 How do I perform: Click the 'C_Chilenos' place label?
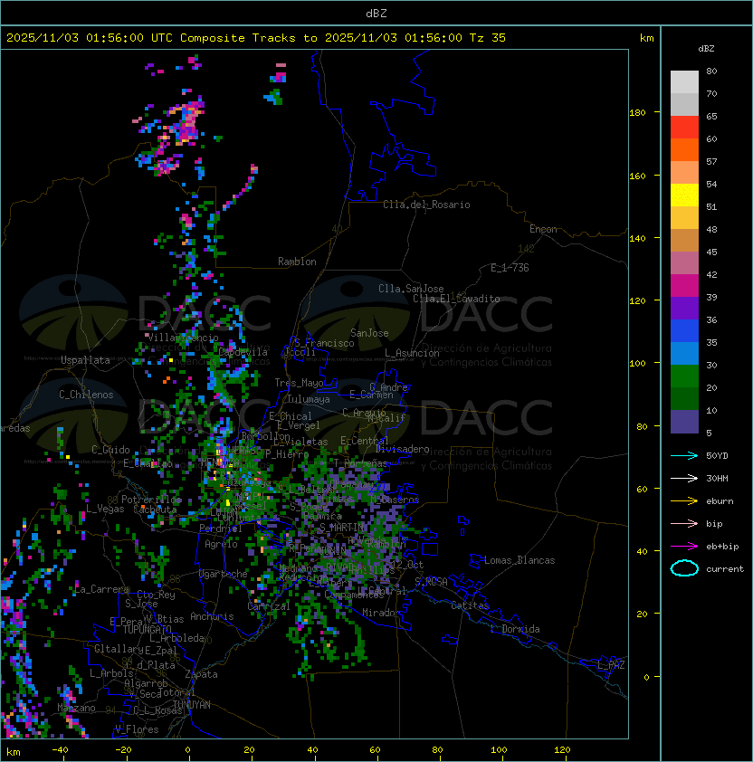pos(86,395)
